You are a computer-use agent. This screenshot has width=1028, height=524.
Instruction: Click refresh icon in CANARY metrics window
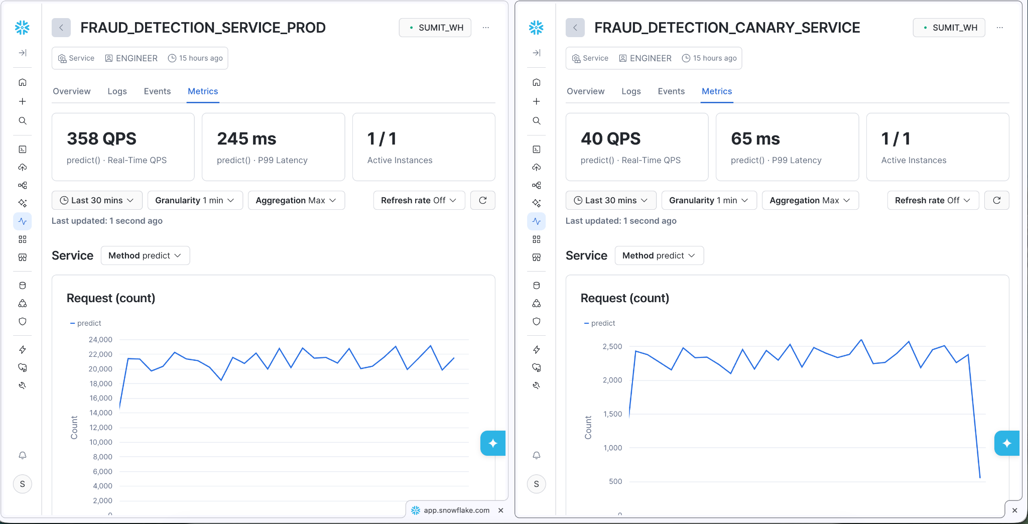coord(997,200)
